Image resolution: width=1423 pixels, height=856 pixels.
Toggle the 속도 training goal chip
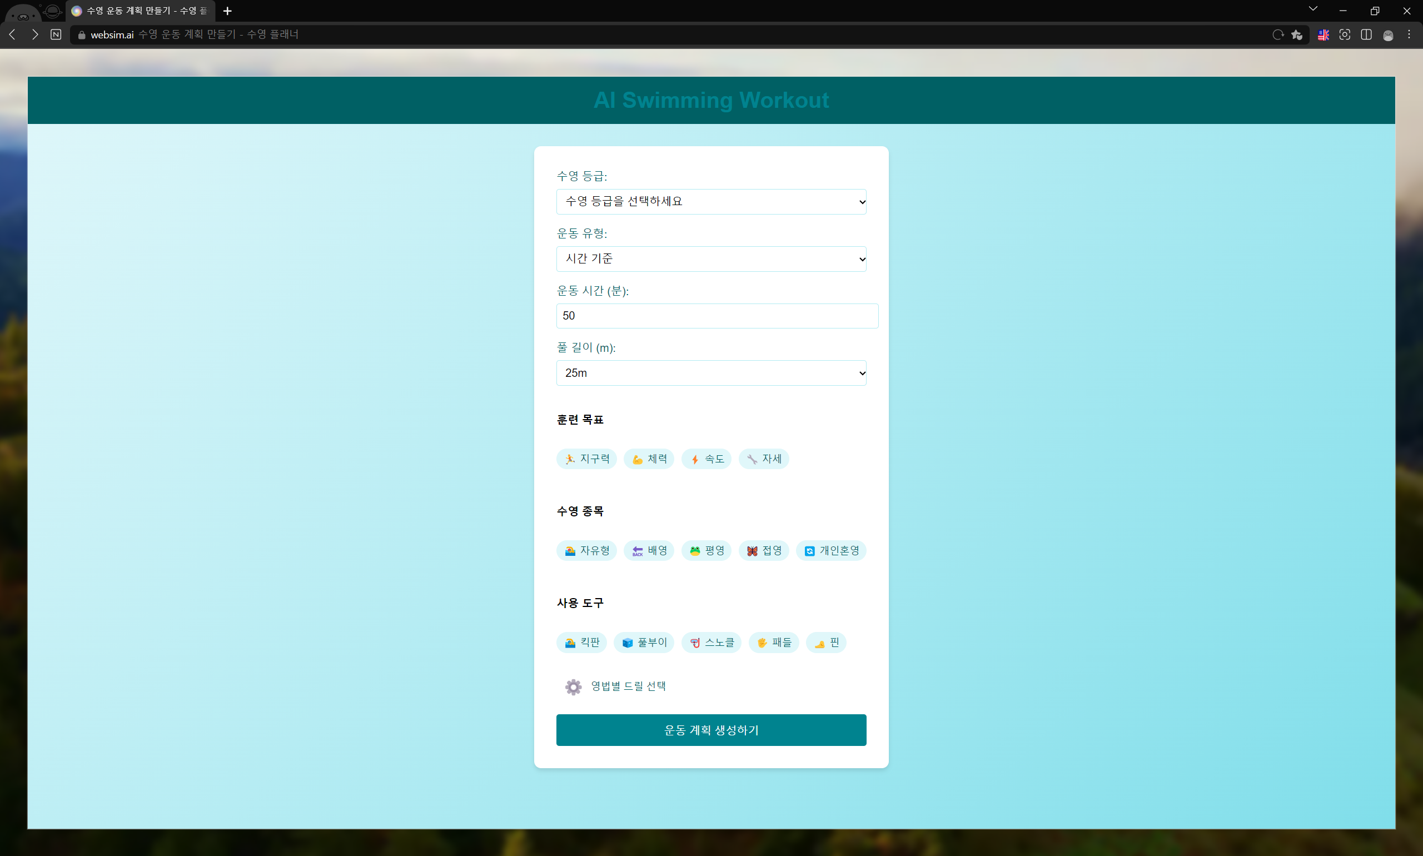pos(706,459)
